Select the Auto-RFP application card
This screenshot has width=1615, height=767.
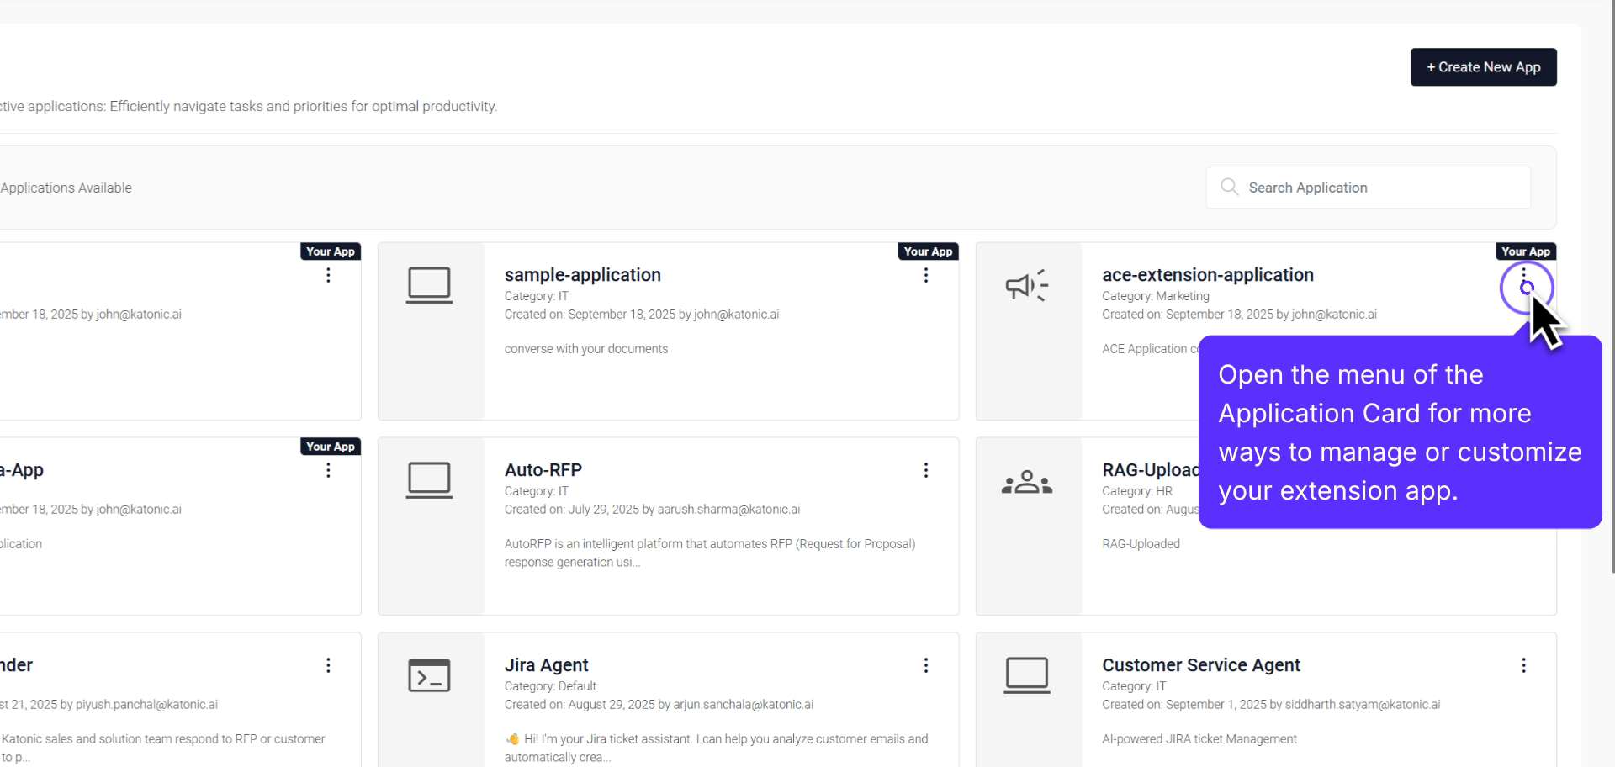click(x=668, y=526)
